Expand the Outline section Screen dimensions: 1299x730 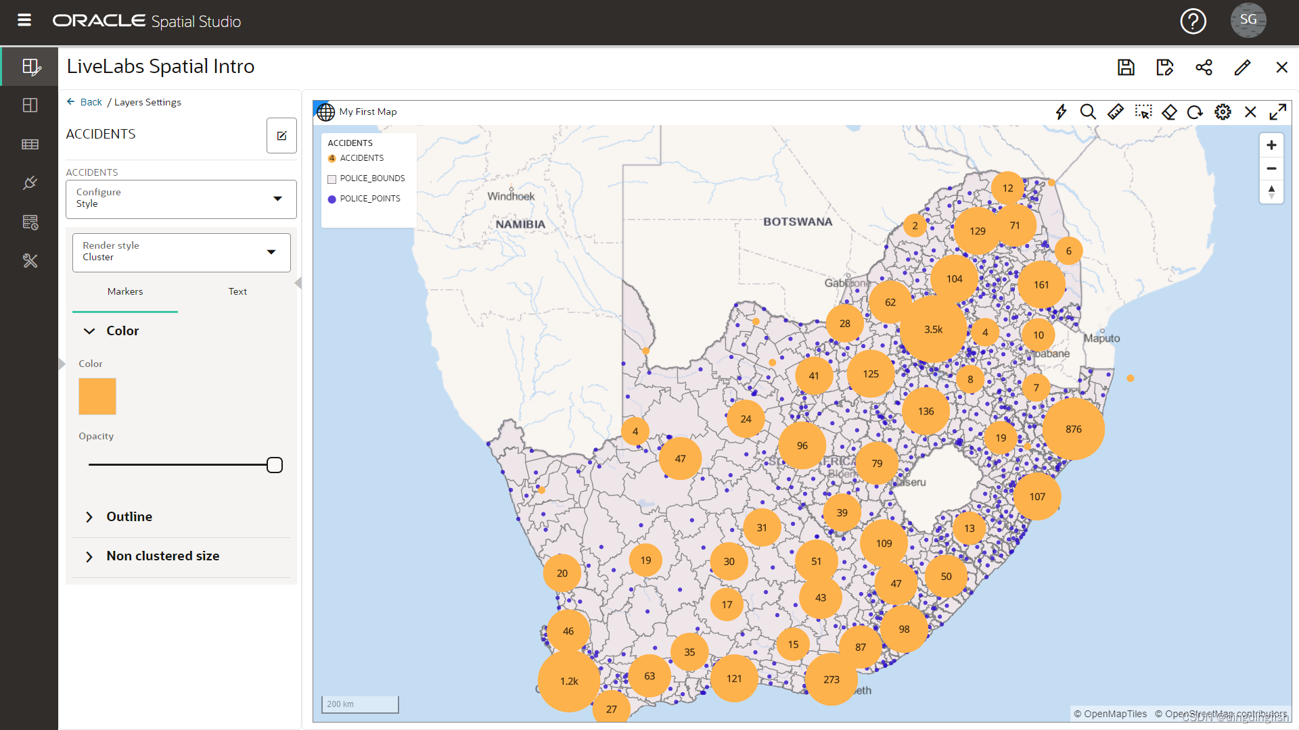pos(129,517)
